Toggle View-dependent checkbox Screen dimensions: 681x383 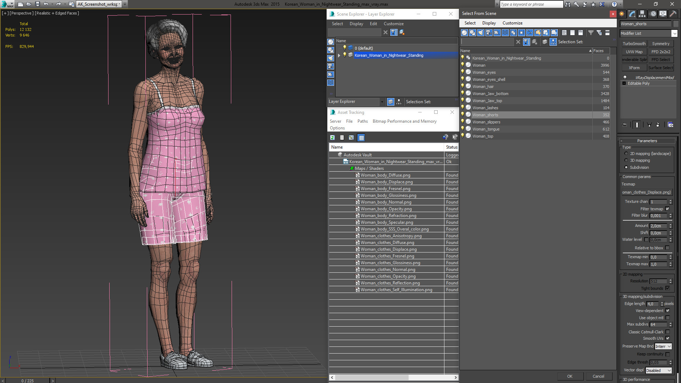point(668,311)
